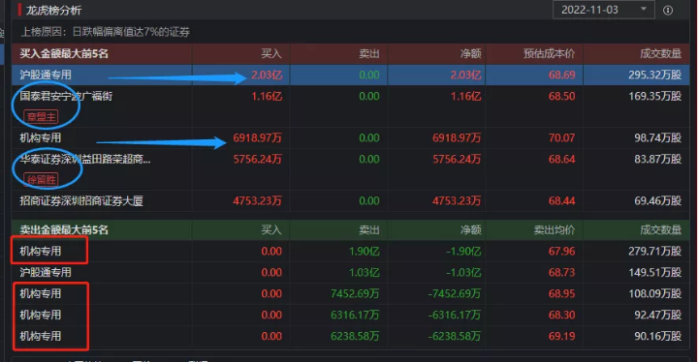
Task: Click 成交数量 header in sell table
Action: click(x=660, y=230)
